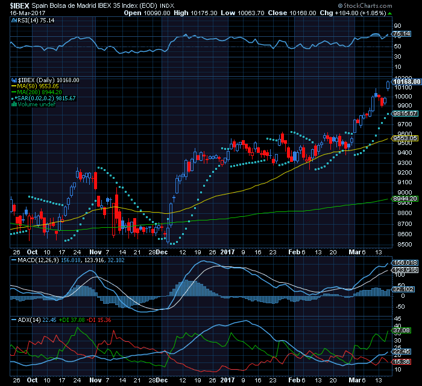The image size is (422, 386).
Task: Click the 9815.67 SAR value tag
Action: (405, 114)
